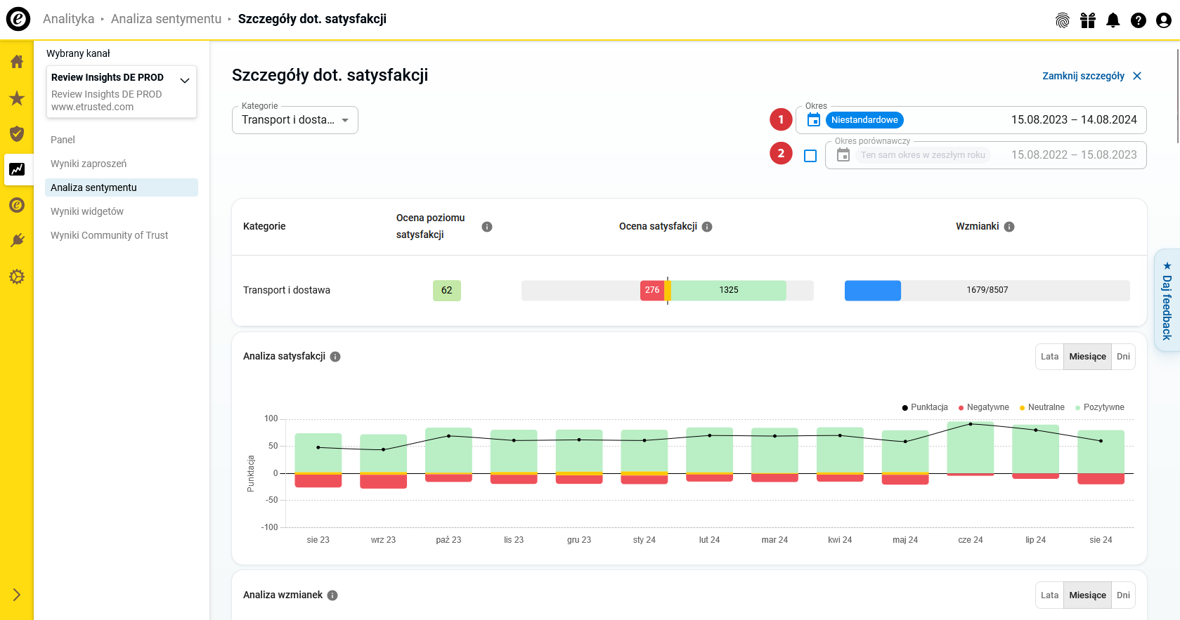
Task: Open the Daj feedback side button
Action: click(x=1167, y=301)
